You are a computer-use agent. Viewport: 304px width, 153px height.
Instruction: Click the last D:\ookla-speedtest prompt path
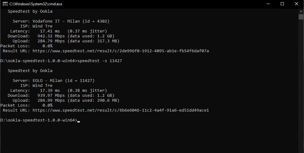point(39,120)
